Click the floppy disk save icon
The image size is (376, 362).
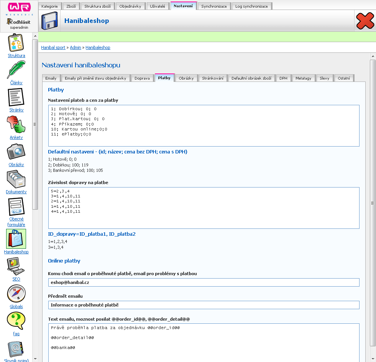[x=50, y=21]
